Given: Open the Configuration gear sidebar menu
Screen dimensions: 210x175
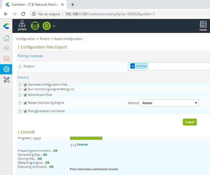Looking at the screenshot, I should click(x=6, y=69).
